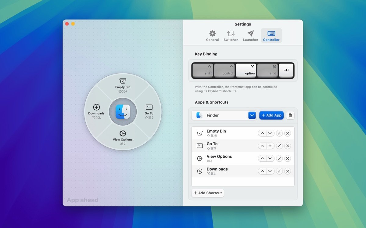Open the Finder app dropdown
The width and height of the screenshot is (366, 228).
(x=252, y=115)
